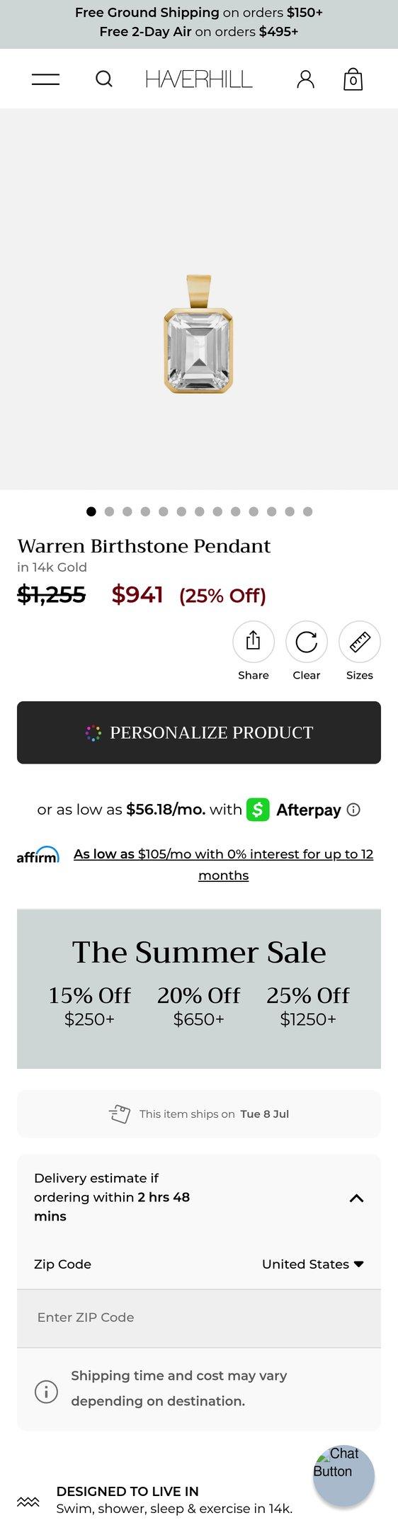
Task: Open the account profile icon
Action: [305, 79]
